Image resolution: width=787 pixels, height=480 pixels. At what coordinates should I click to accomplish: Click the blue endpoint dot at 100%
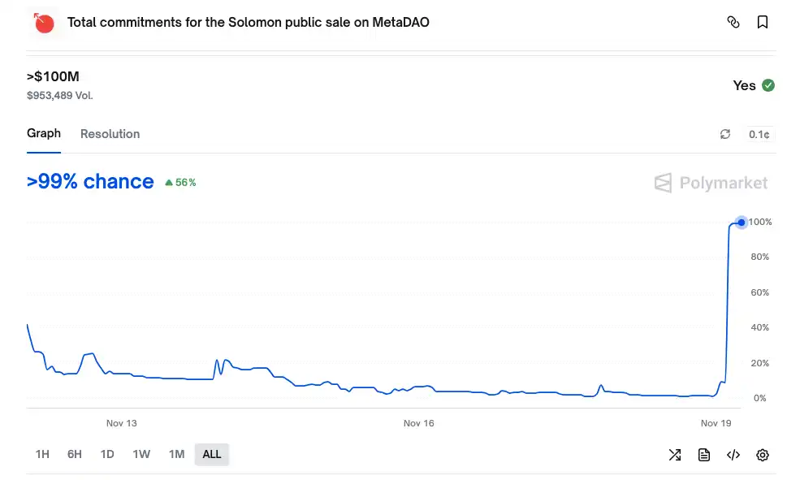[740, 223]
